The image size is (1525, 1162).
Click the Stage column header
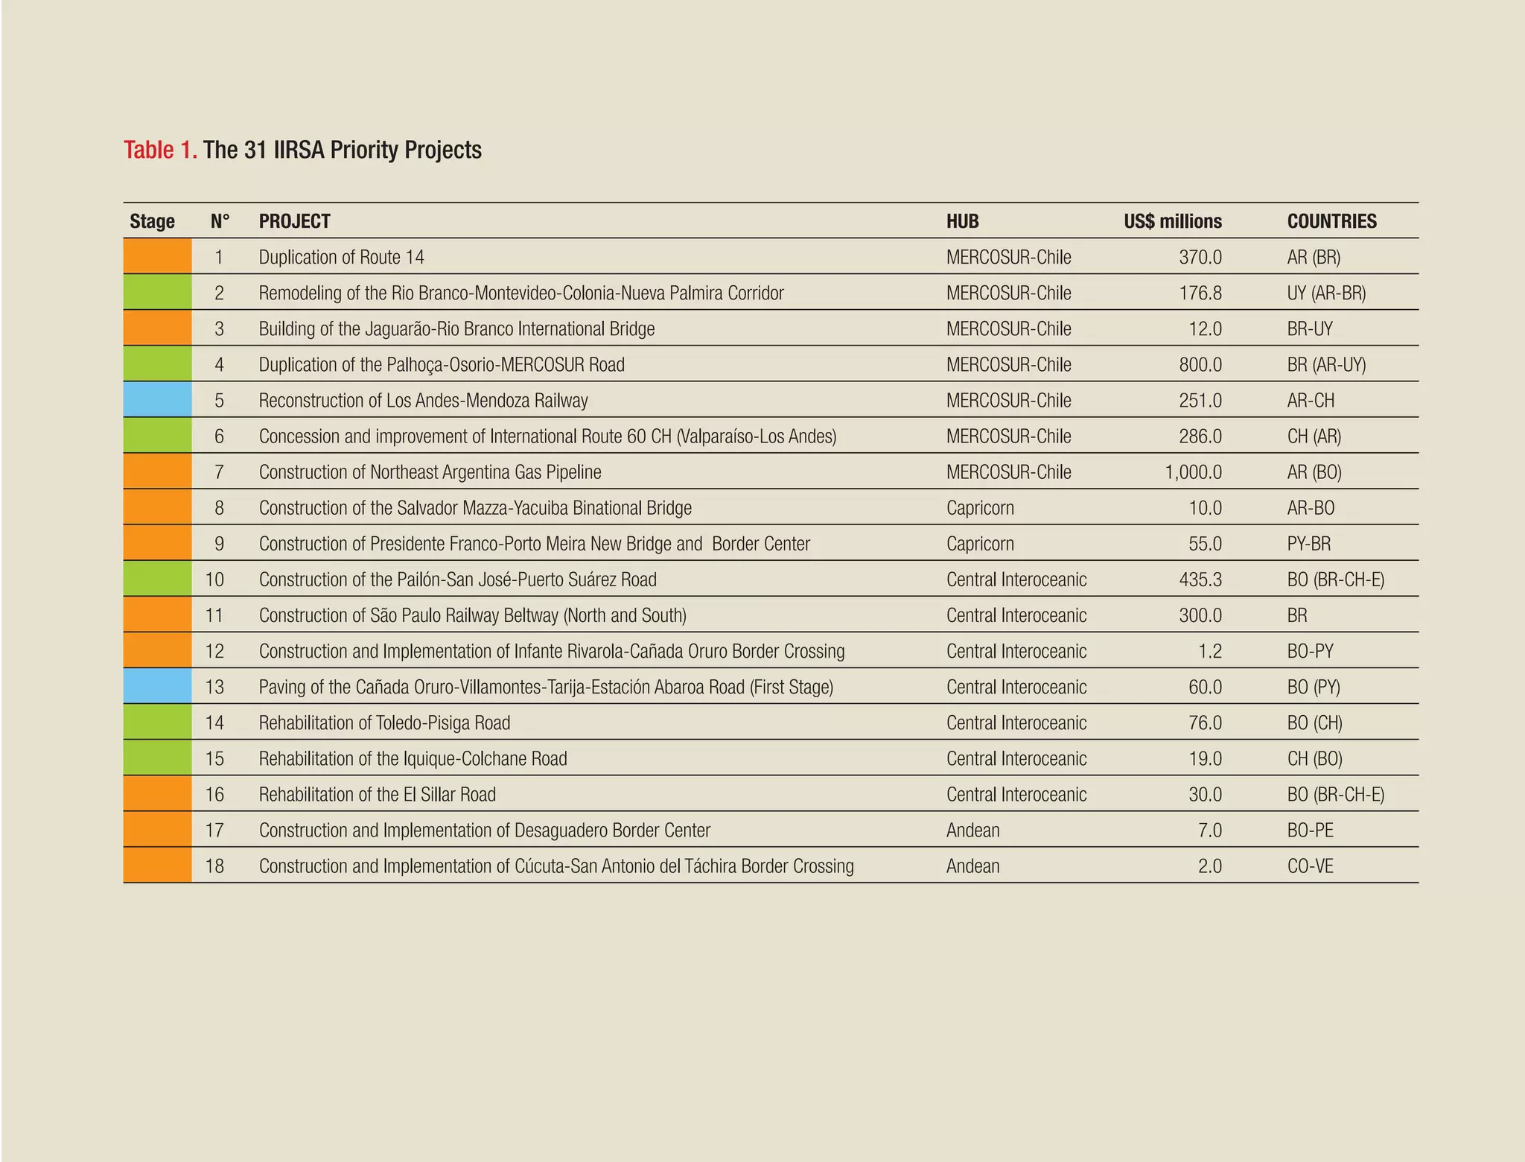[152, 221]
